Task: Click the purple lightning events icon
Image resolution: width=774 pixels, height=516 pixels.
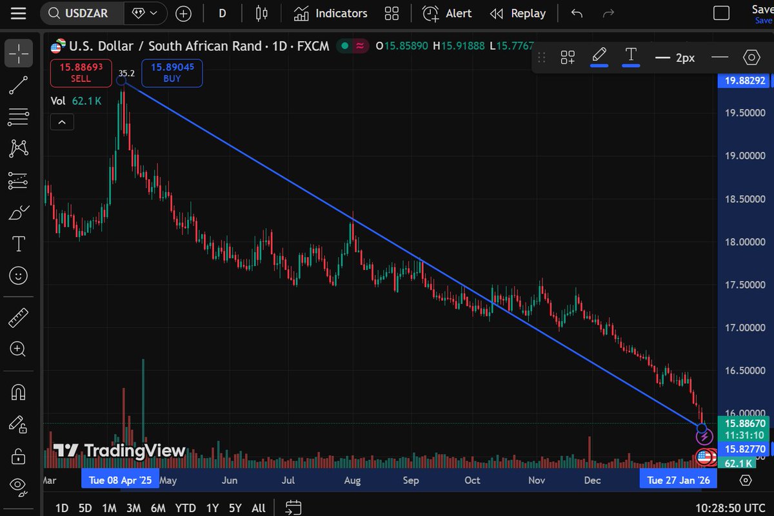Action: point(704,437)
